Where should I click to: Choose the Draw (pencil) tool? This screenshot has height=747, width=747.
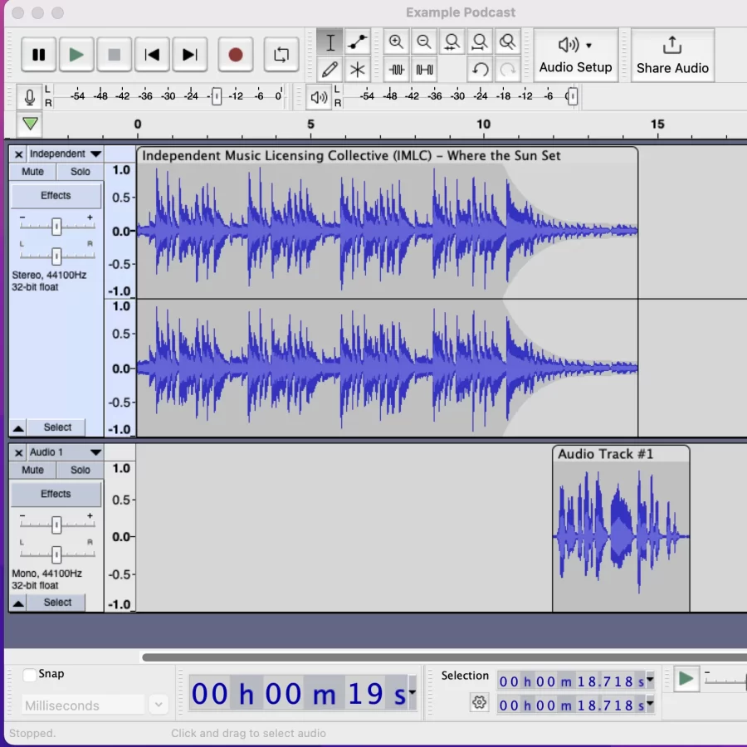330,70
